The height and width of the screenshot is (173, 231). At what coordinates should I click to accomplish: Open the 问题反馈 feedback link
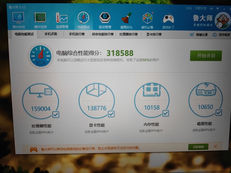tap(201, 8)
